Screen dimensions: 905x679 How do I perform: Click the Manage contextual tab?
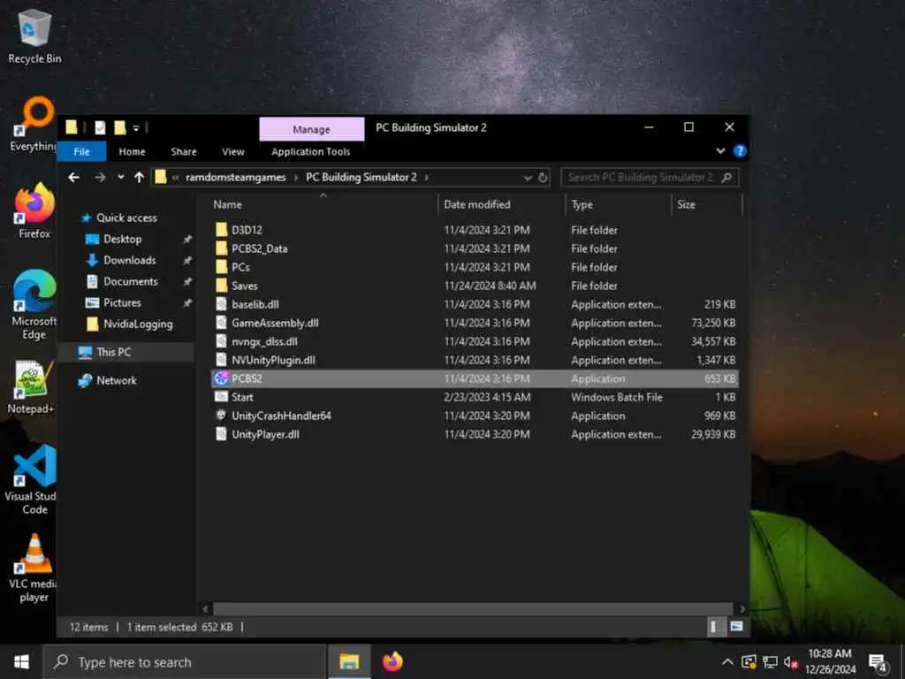pyautogui.click(x=312, y=129)
